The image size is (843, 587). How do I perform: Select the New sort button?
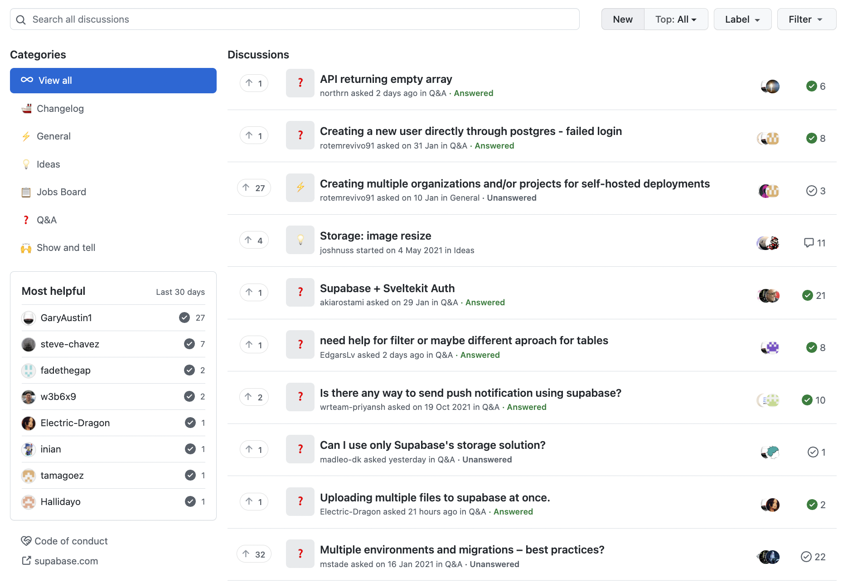pos(622,19)
